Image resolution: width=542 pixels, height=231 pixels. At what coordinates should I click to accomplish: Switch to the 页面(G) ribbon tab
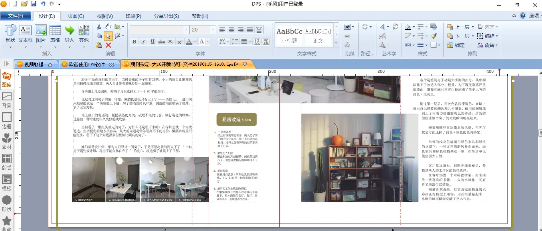pos(75,16)
